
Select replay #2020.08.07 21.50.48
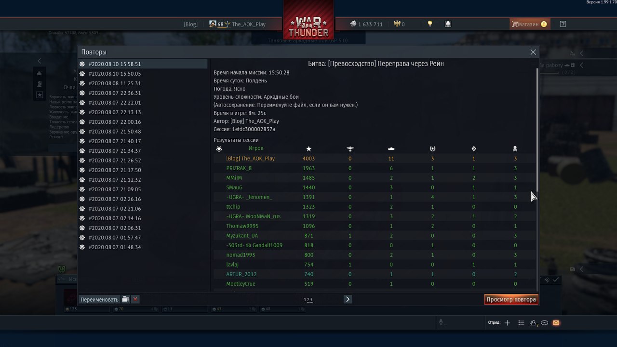pos(143,132)
